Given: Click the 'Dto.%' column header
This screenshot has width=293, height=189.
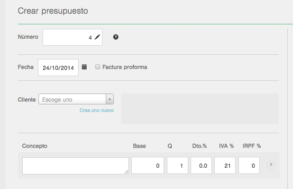Looking at the screenshot, I should pos(200,146).
